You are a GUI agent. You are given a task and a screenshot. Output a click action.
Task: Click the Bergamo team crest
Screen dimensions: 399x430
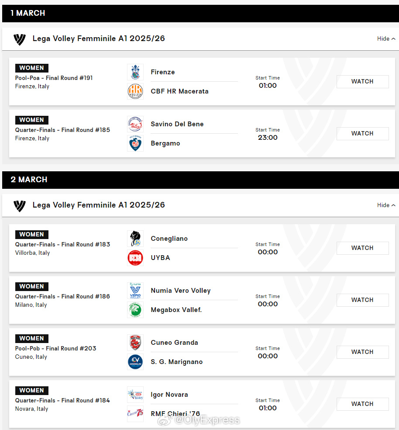[135, 143]
